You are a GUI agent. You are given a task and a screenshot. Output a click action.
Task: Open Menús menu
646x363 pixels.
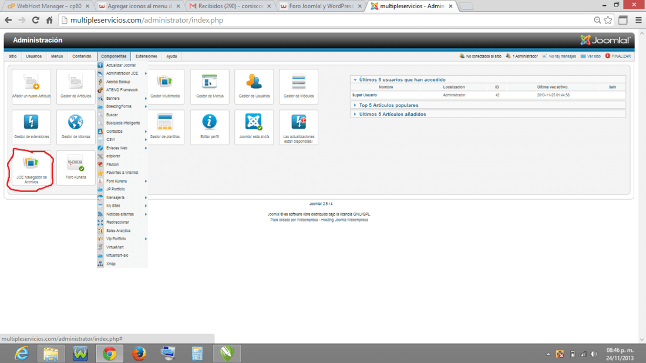point(57,56)
